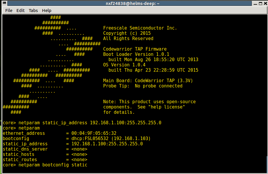The image size is (268, 174).
Task: Click the 'static_ip_address' parameter label
Action: pos(25,144)
